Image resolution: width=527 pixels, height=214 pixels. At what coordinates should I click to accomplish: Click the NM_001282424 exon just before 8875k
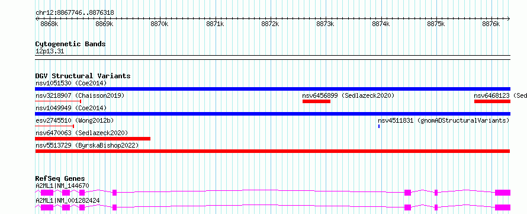436,207
